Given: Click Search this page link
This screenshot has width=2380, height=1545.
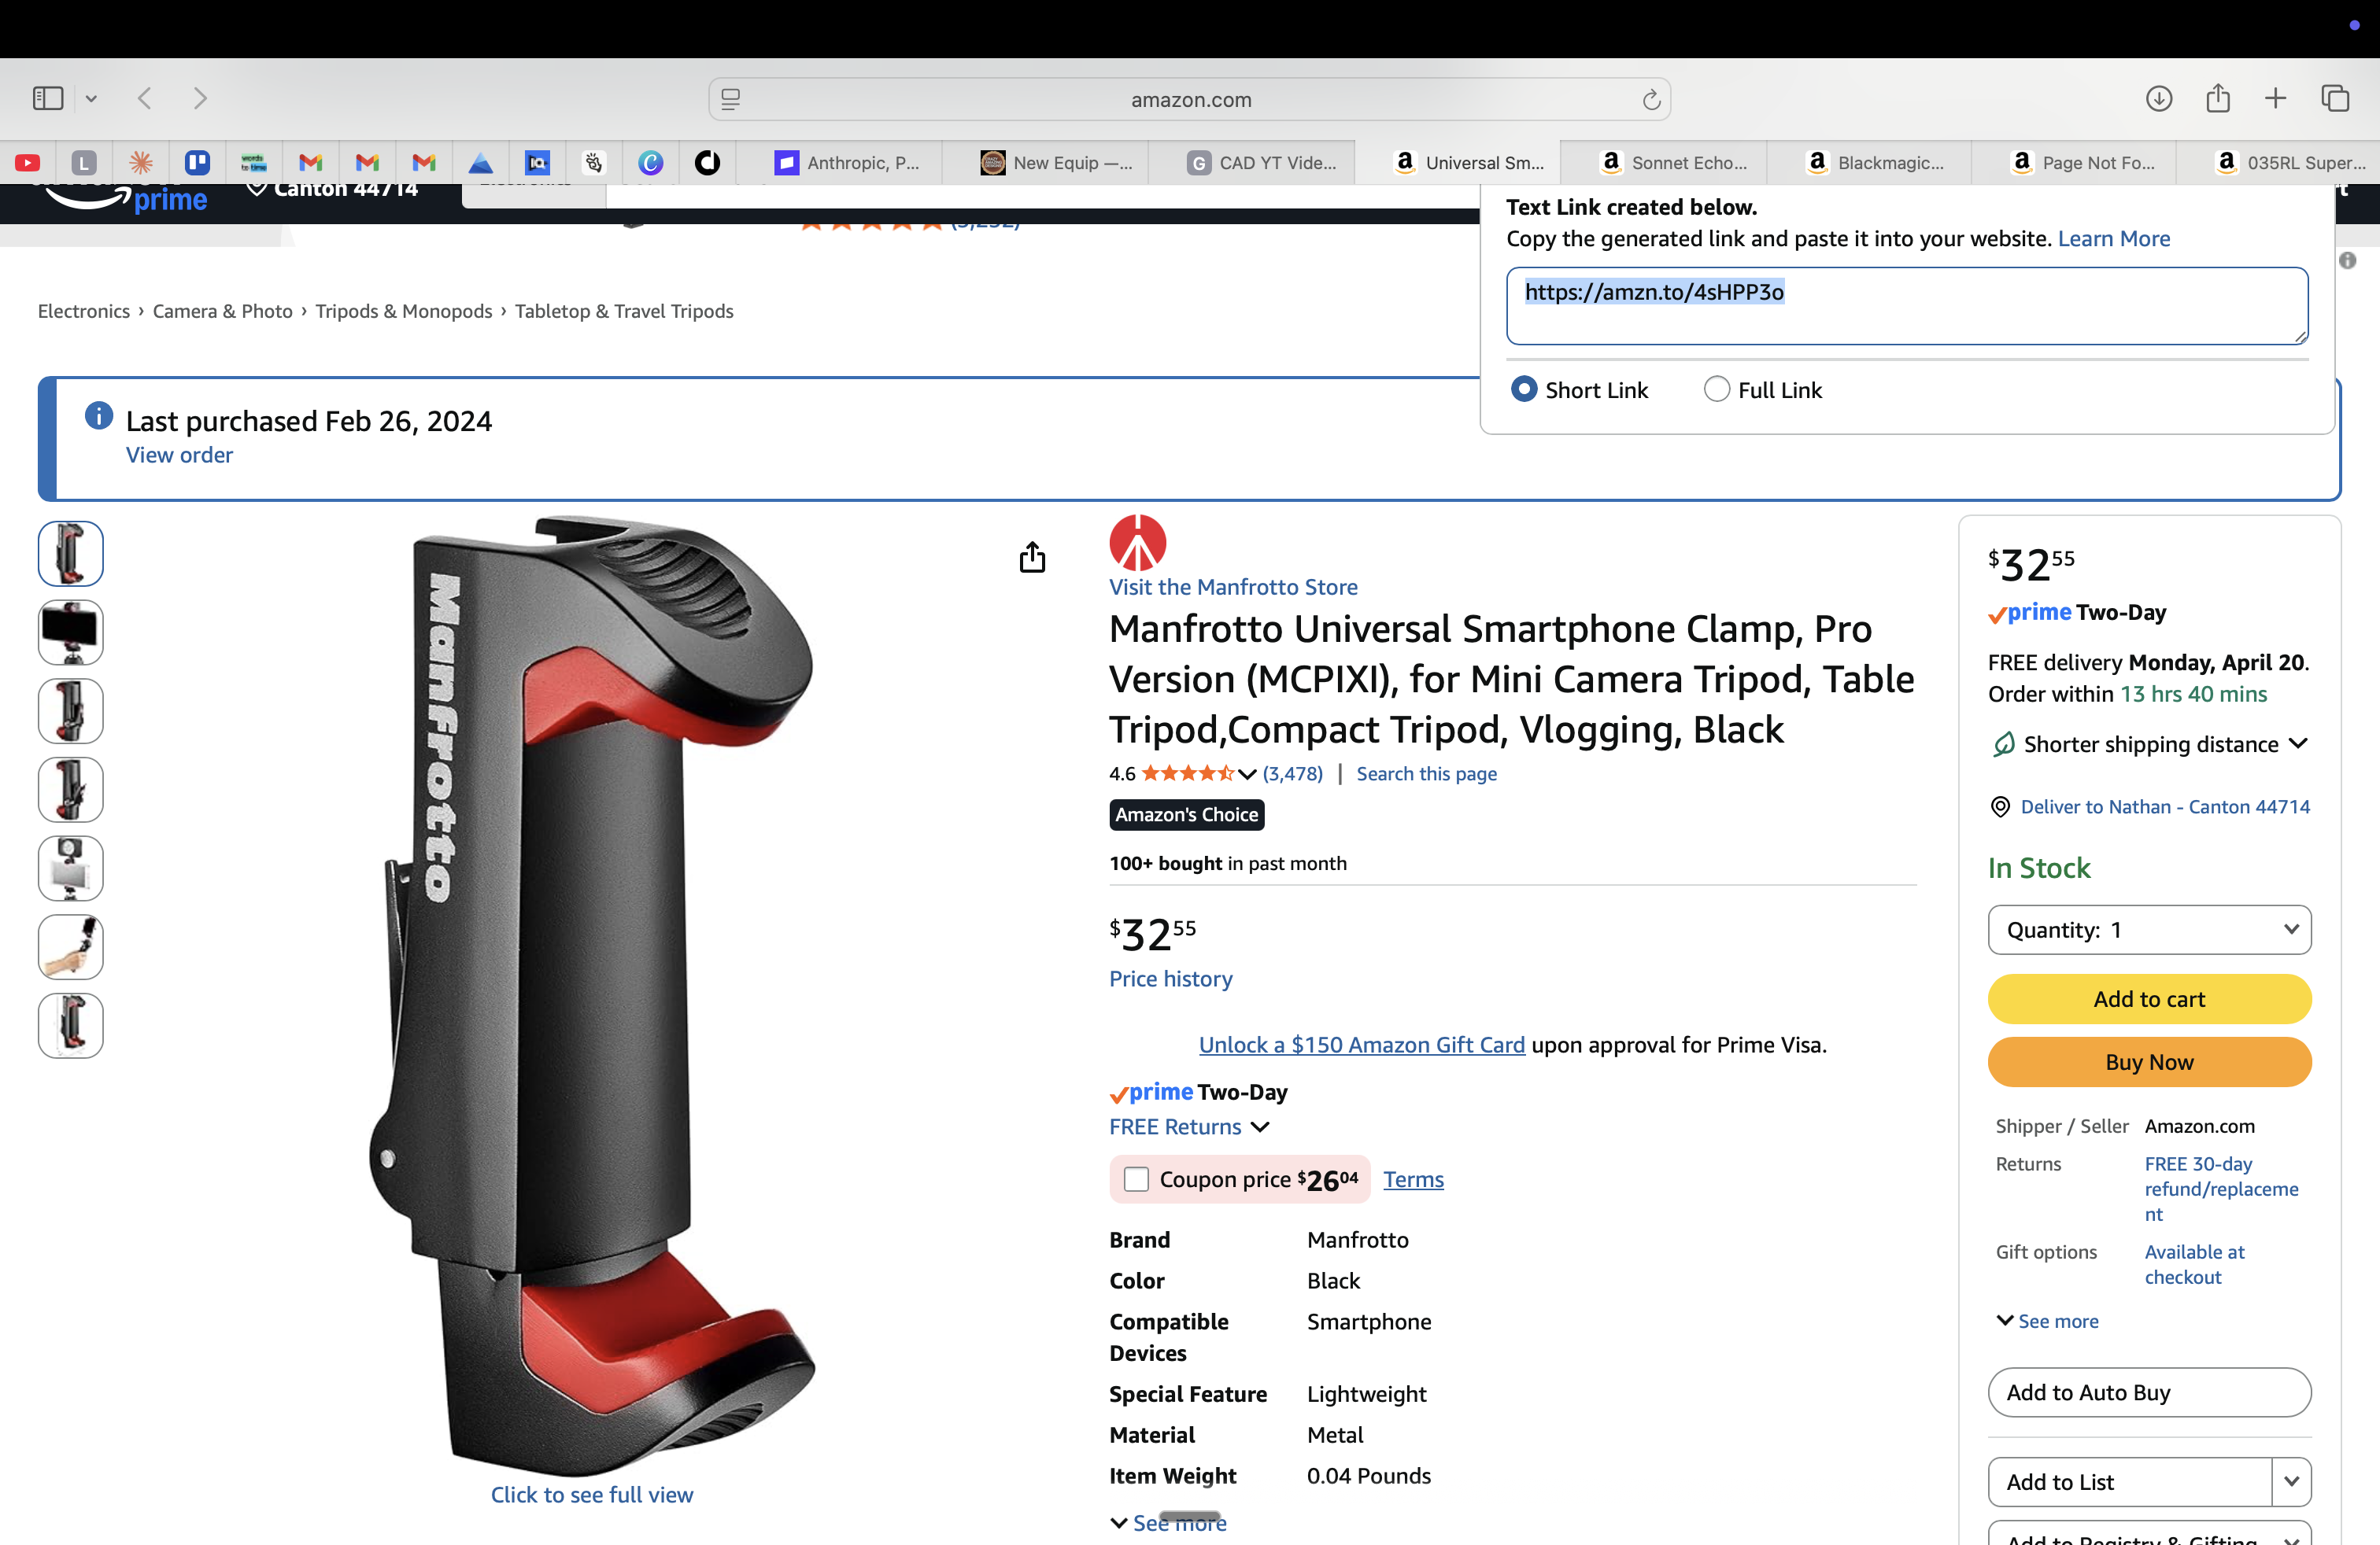Looking at the screenshot, I should click(1426, 773).
